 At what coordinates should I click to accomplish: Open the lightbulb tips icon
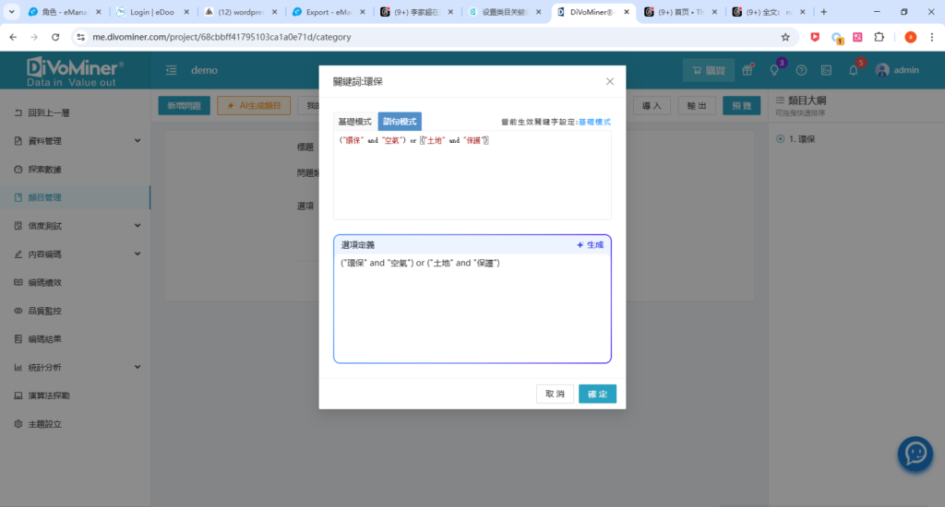point(774,71)
